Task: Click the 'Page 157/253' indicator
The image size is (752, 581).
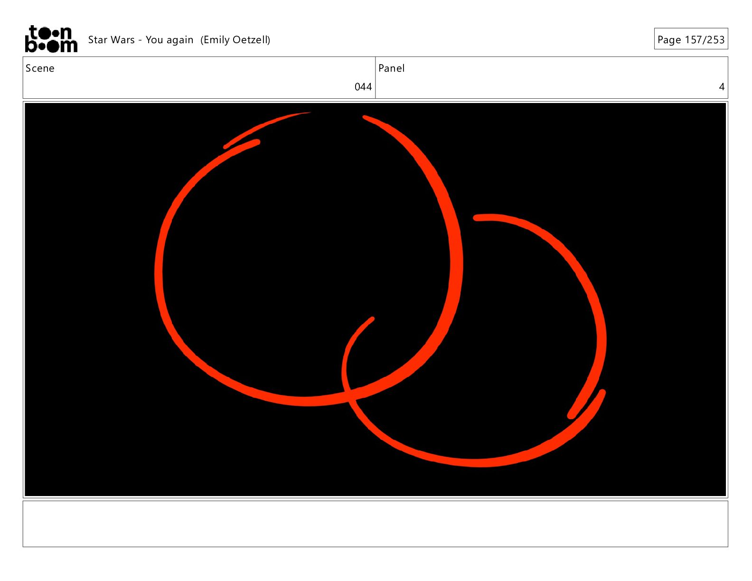Action: (691, 39)
